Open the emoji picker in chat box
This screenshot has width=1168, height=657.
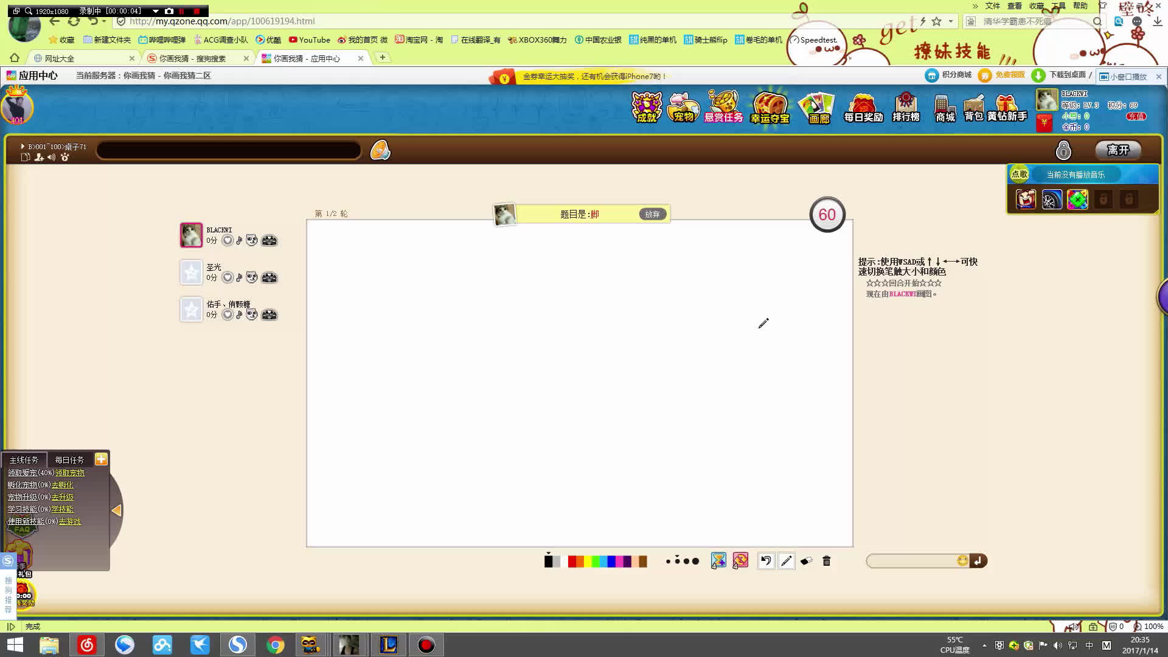click(962, 560)
